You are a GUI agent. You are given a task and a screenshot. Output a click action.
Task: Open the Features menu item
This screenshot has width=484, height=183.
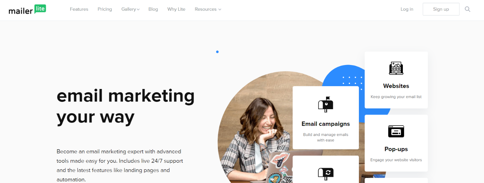point(79,9)
